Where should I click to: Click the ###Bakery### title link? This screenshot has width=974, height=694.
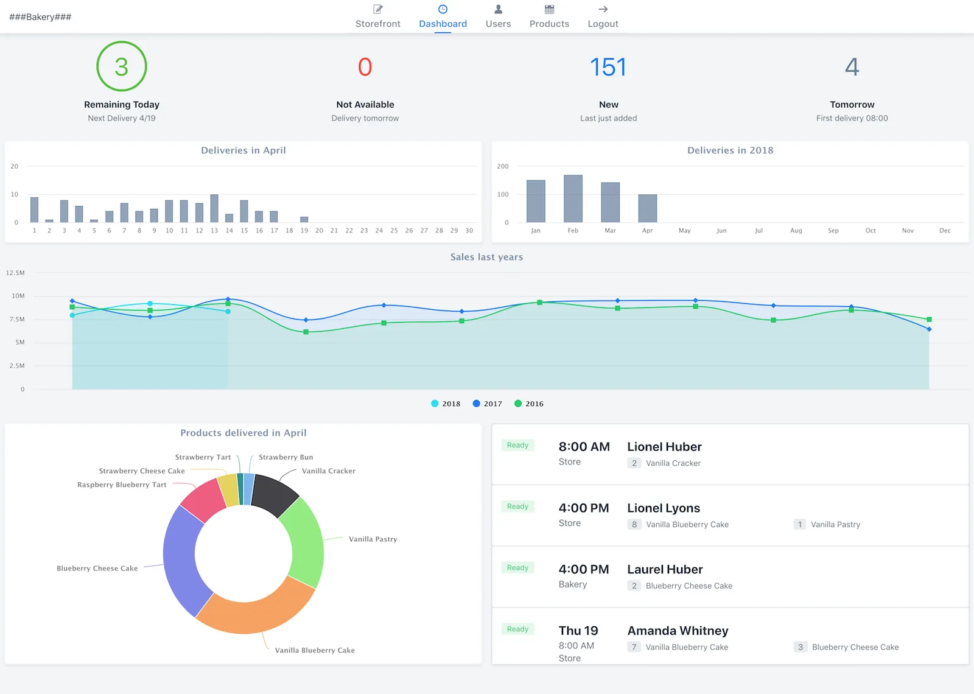point(40,16)
